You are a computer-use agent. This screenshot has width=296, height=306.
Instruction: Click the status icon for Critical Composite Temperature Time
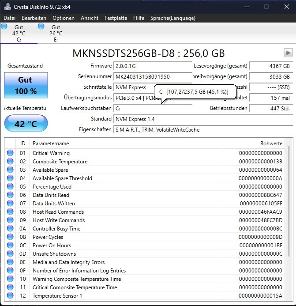(x=10, y=287)
